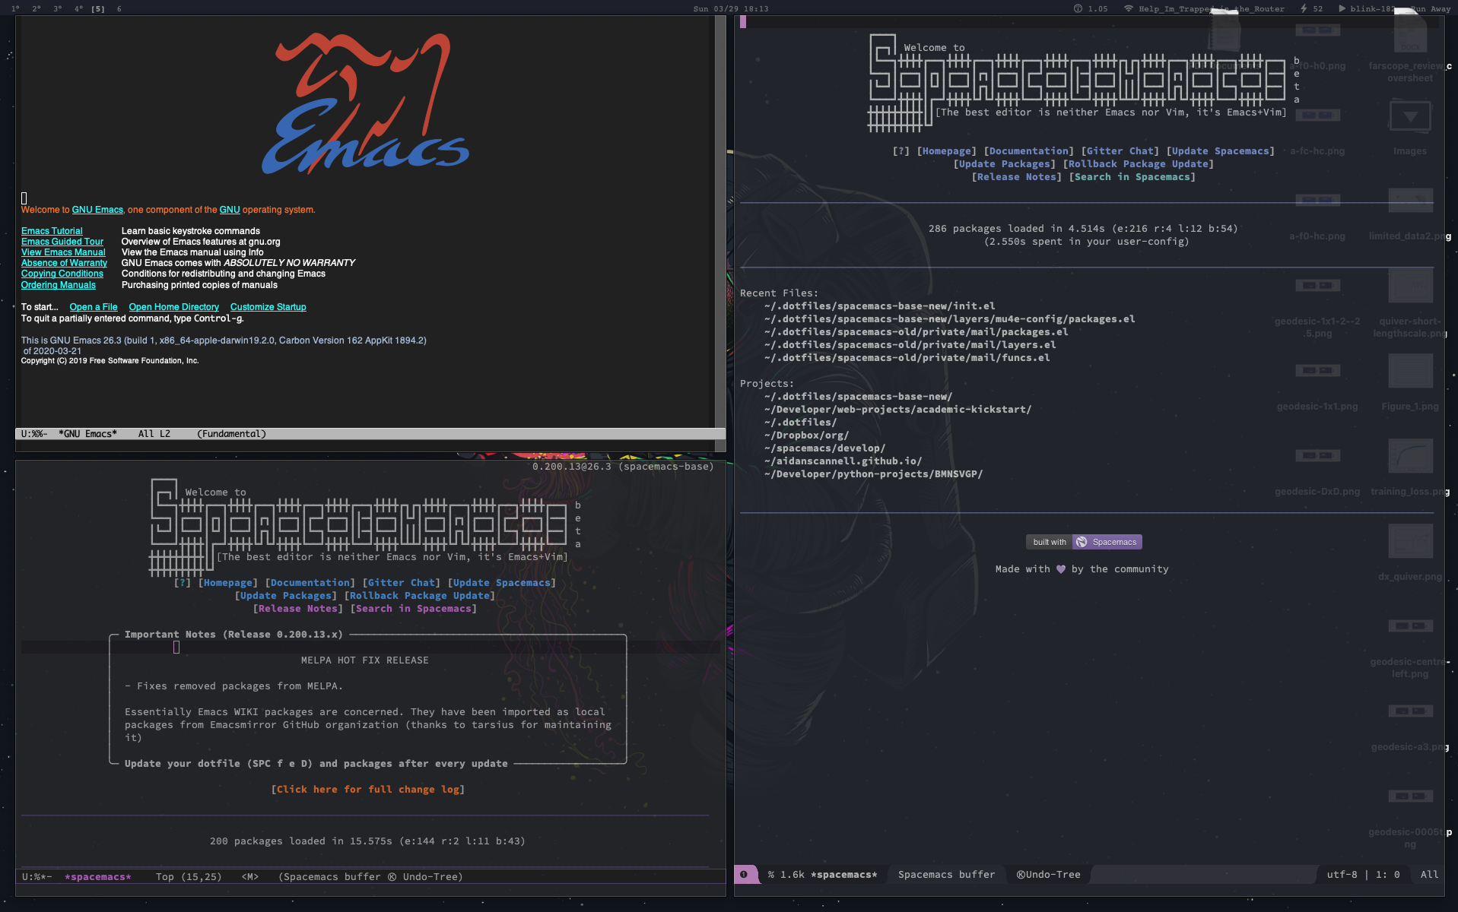1458x912 pixels.
Task: Click [Update Packages] in the right Spacemacs window
Action: (x=1005, y=164)
